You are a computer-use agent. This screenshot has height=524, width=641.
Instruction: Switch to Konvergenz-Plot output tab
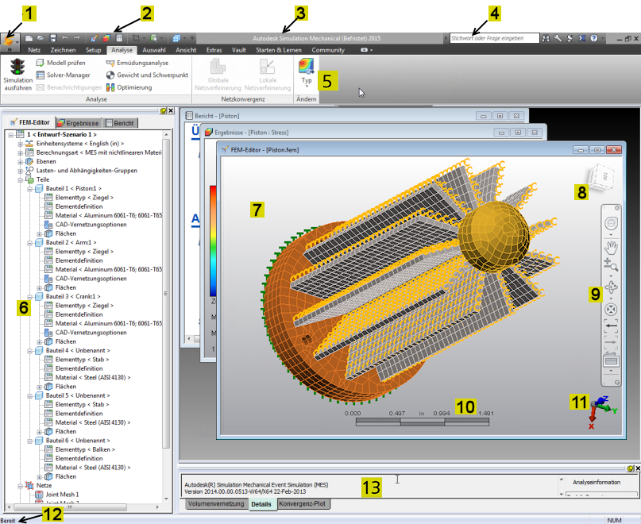pos(302,504)
